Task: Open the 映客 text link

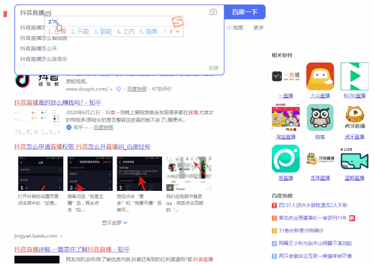Action: click(320, 137)
